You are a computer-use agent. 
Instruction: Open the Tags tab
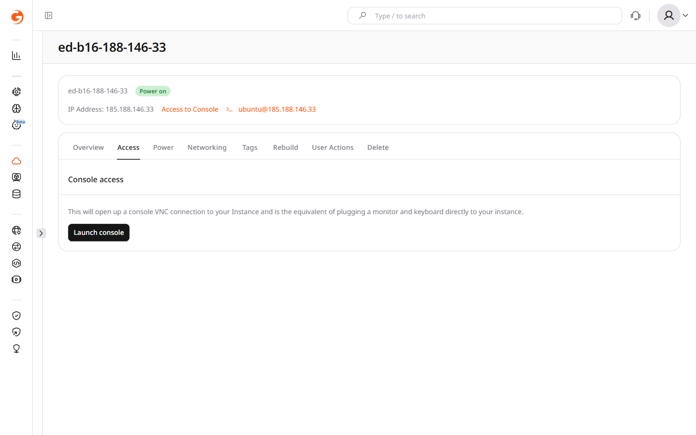pos(250,147)
